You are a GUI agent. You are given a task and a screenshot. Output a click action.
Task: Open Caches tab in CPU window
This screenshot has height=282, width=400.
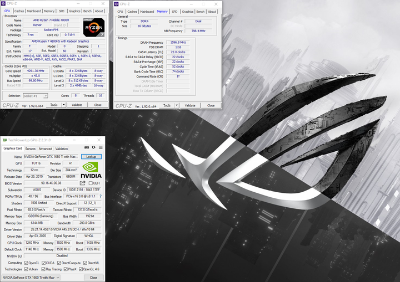tap(19, 11)
